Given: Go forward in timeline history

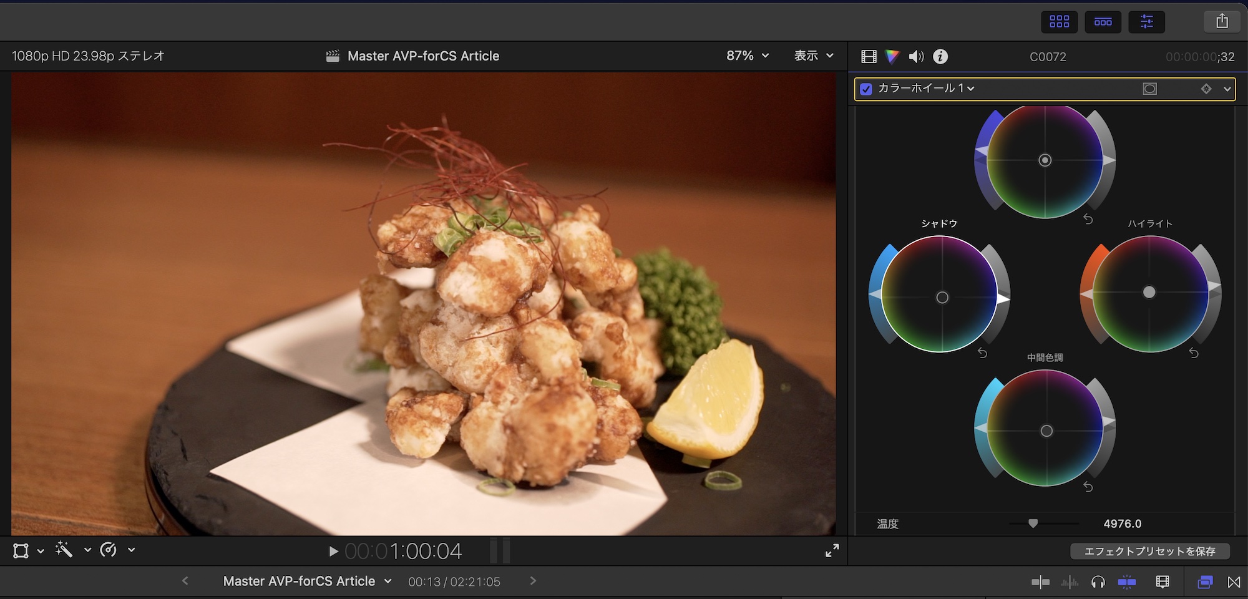Looking at the screenshot, I should (533, 581).
